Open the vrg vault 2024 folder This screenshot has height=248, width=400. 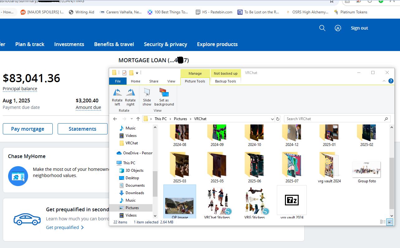329,168
